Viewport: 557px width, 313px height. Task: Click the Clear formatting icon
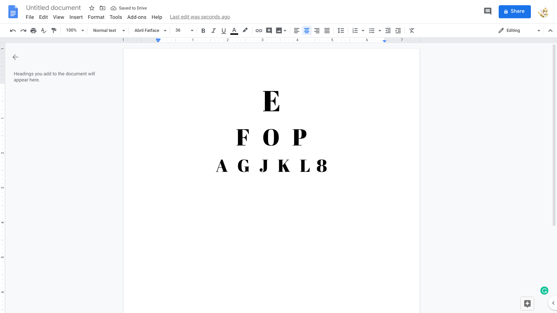point(412,30)
